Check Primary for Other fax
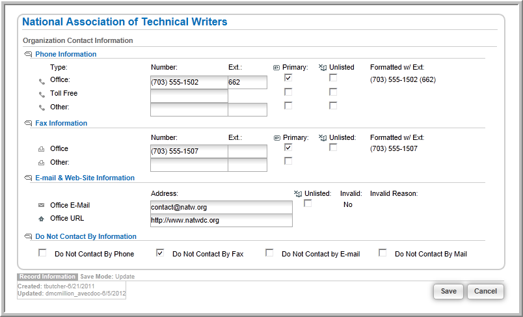The height and width of the screenshot is (317, 523). (x=288, y=161)
